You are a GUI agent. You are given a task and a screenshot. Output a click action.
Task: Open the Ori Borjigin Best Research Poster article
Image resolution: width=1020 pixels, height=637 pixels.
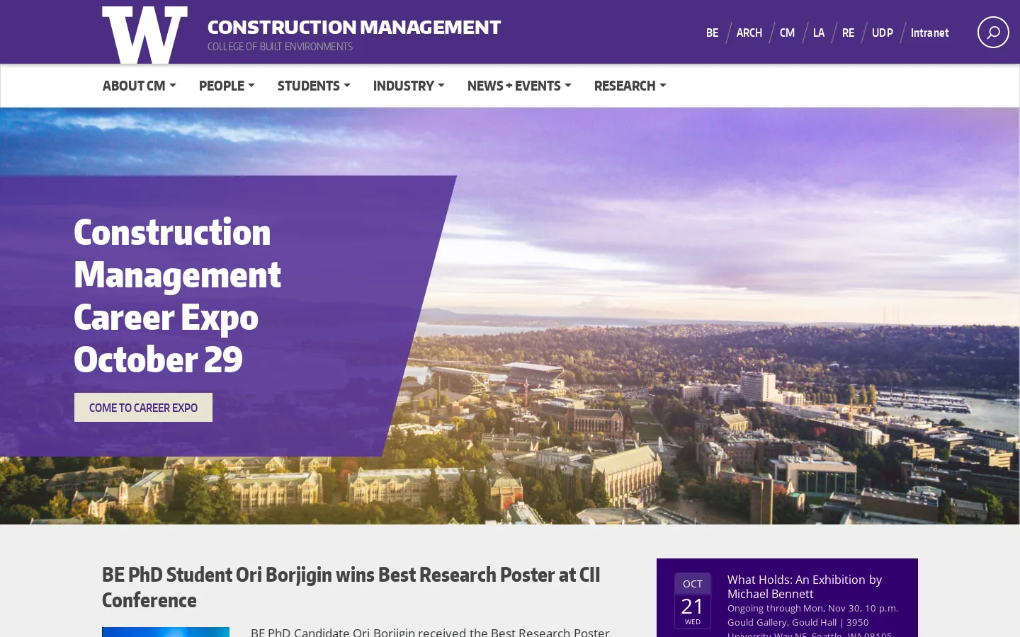pyautogui.click(x=351, y=587)
